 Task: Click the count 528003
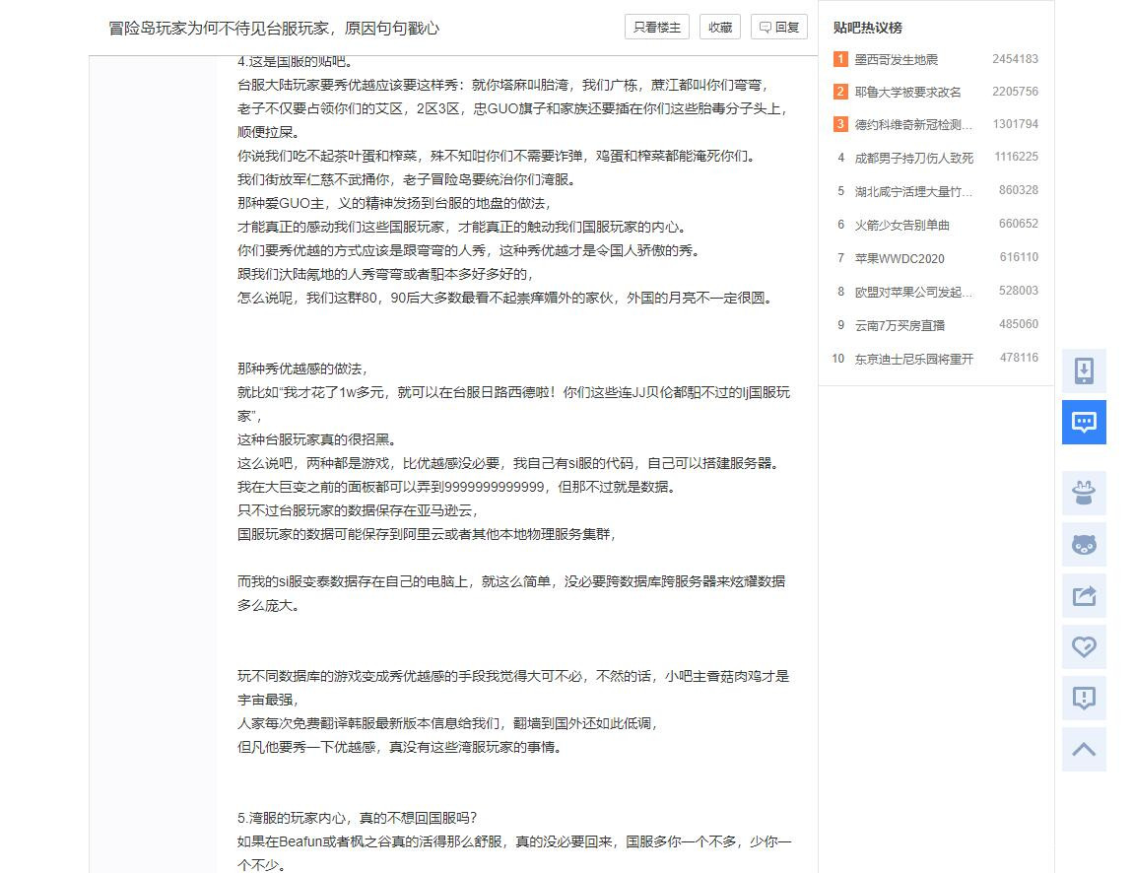[x=1019, y=291]
